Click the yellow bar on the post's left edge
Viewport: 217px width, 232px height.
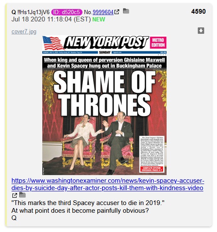click(x=6, y=115)
